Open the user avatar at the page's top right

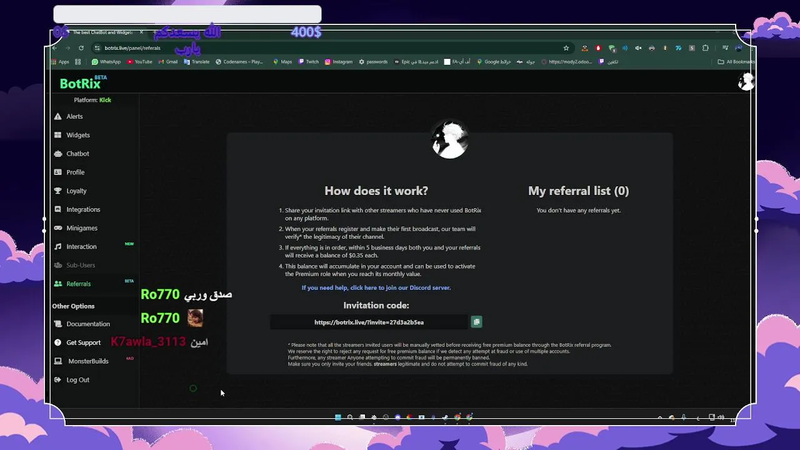(746, 81)
